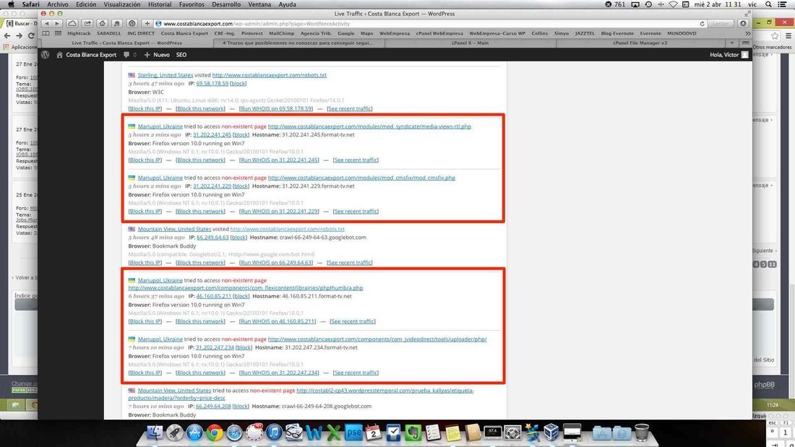Open the App Store in the Dock
This screenshot has height=447, width=795.
tap(194, 433)
